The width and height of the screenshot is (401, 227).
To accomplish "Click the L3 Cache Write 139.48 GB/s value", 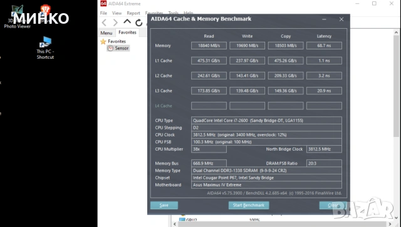I will (247, 91).
